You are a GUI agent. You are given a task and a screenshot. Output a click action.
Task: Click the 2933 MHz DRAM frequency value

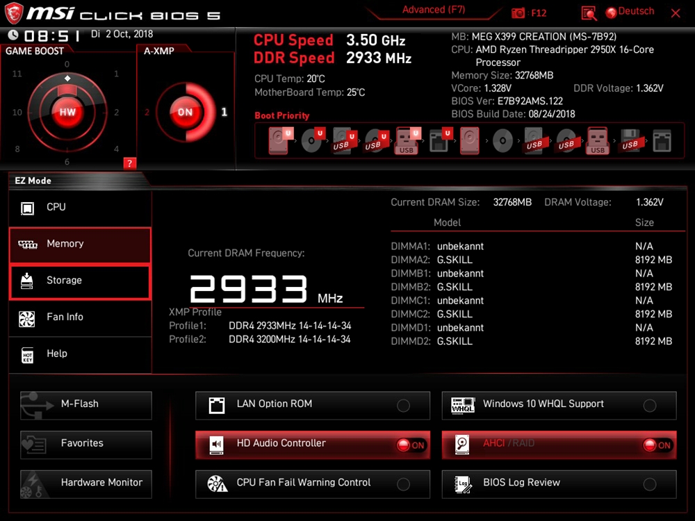pos(266,289)
